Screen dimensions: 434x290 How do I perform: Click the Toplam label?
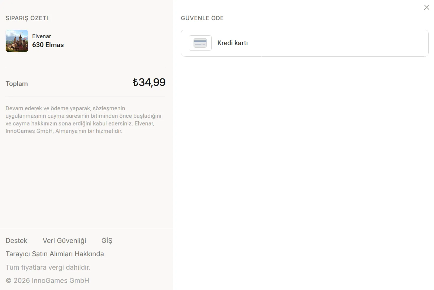click(x=17, y=84)
